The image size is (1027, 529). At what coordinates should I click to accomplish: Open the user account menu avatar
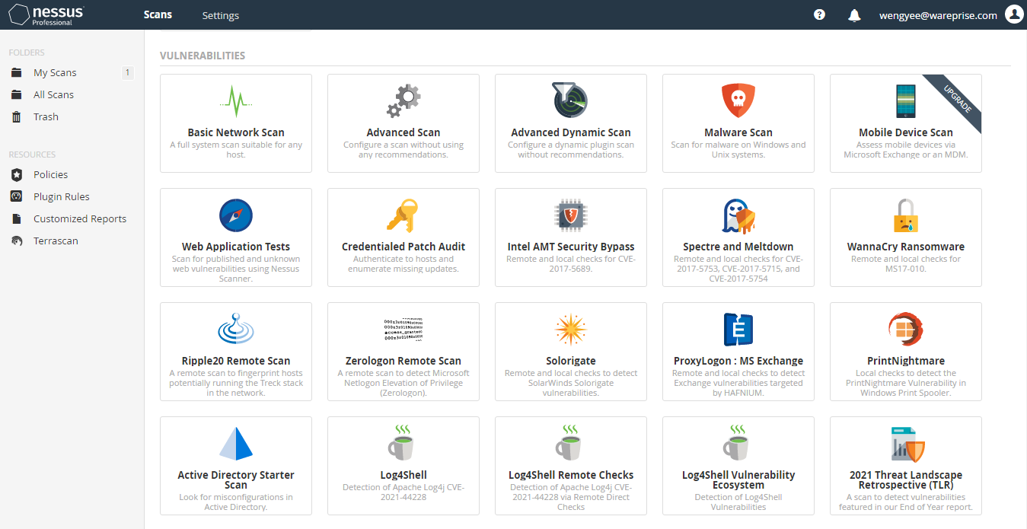pos(1013,14)
